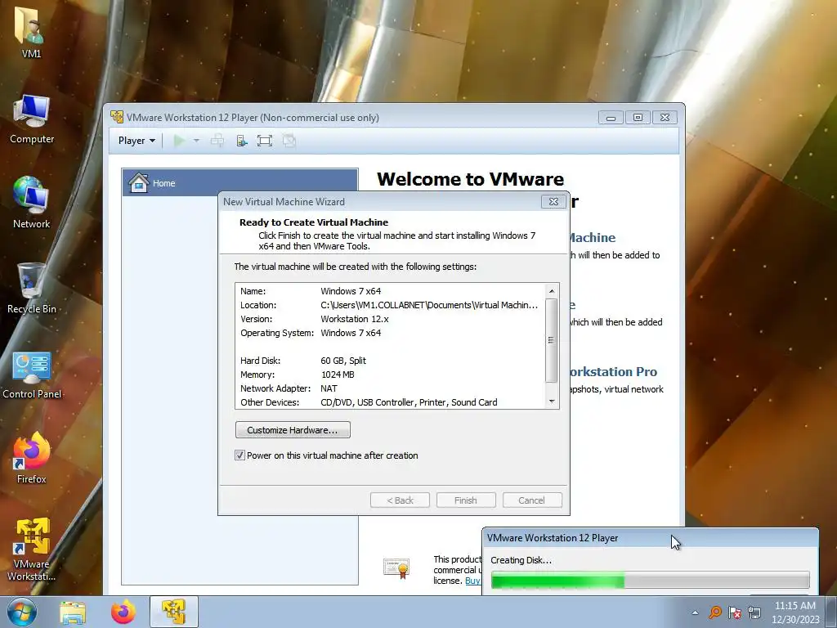Click Finish in the New Virtual Machine Wizard

click(x=466, y=500)
